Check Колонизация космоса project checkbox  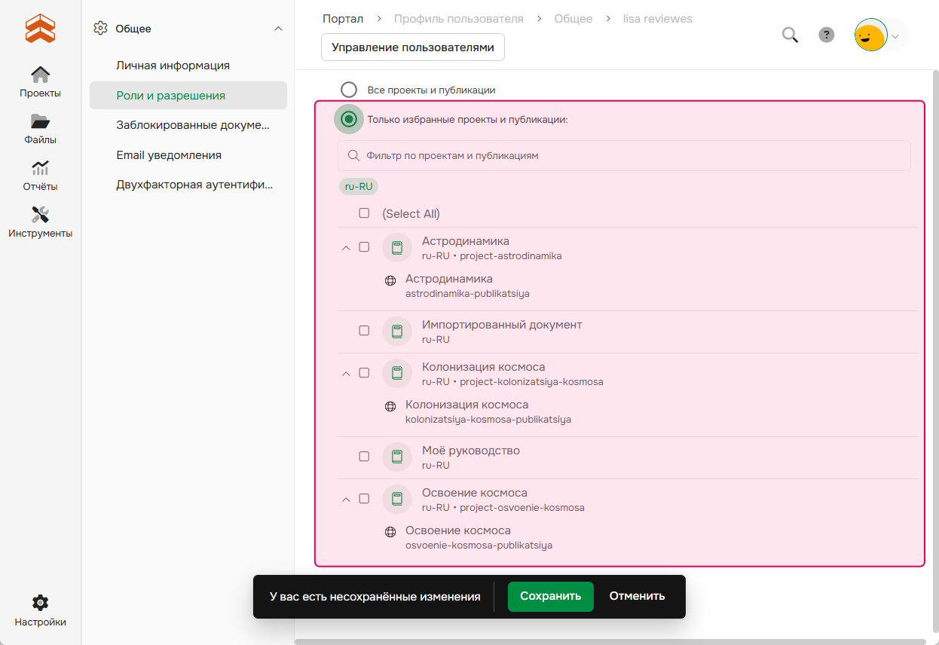[x=364, y=373]
